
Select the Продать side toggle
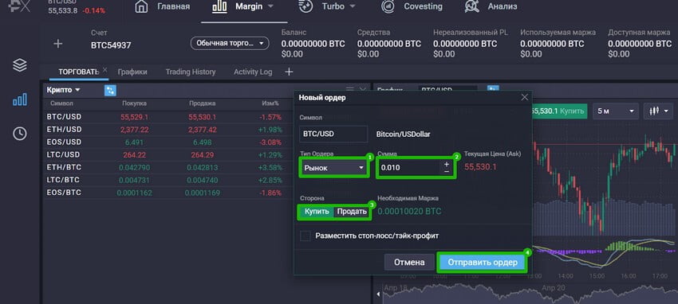[352, 212]
